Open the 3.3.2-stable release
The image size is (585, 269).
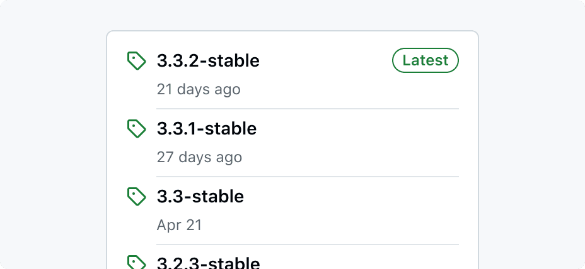pos(208,61)
